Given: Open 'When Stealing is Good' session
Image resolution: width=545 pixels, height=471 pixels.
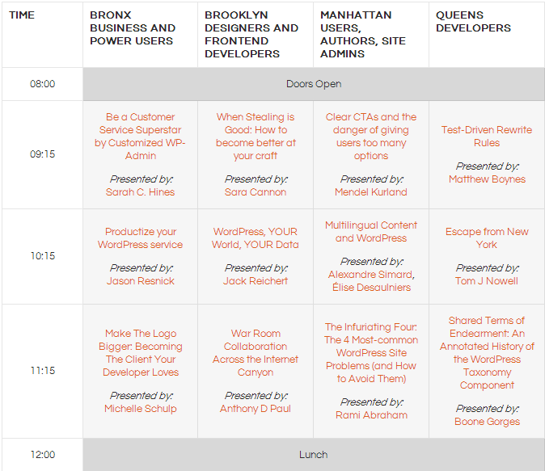Looking at the screenshot, I should click(256, 137).
